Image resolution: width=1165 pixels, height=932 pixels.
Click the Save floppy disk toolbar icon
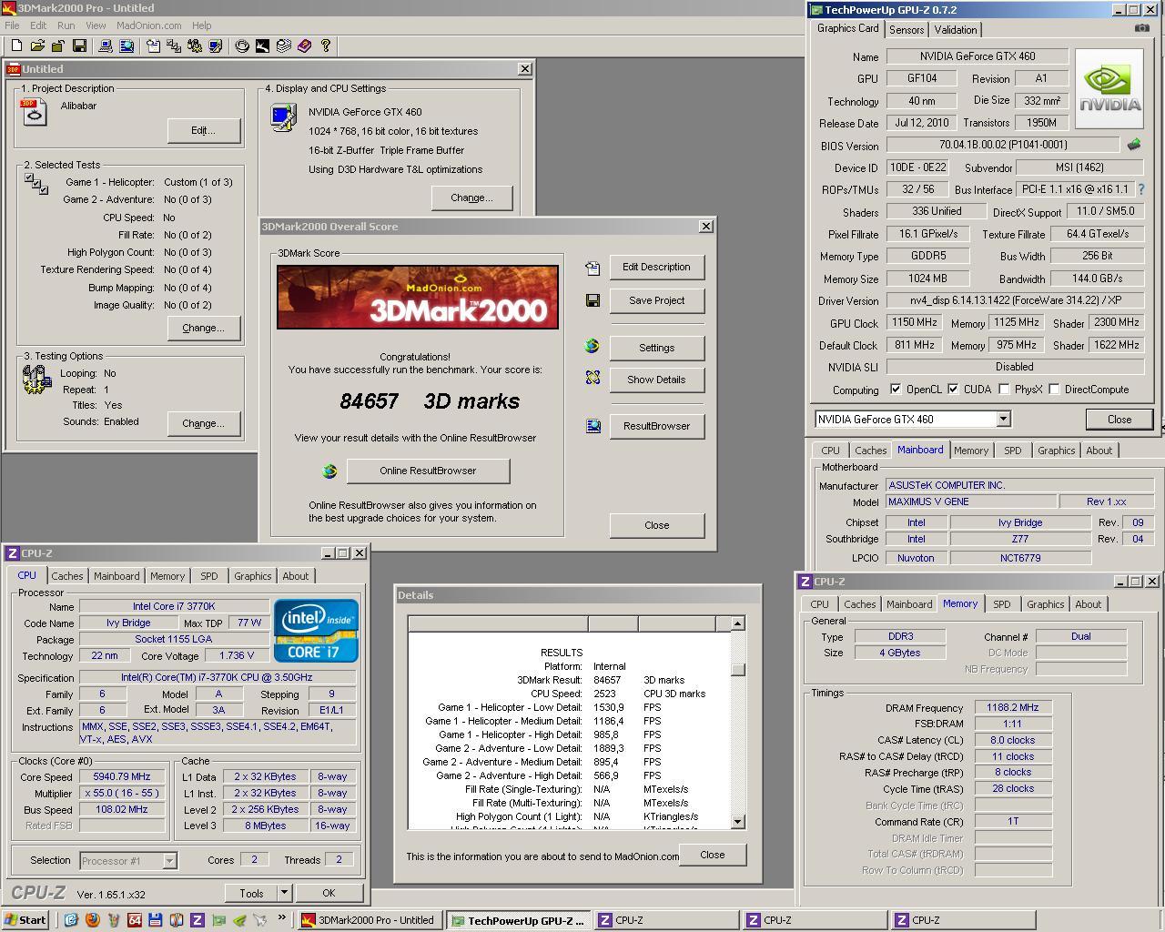click(x=79, y=46)
